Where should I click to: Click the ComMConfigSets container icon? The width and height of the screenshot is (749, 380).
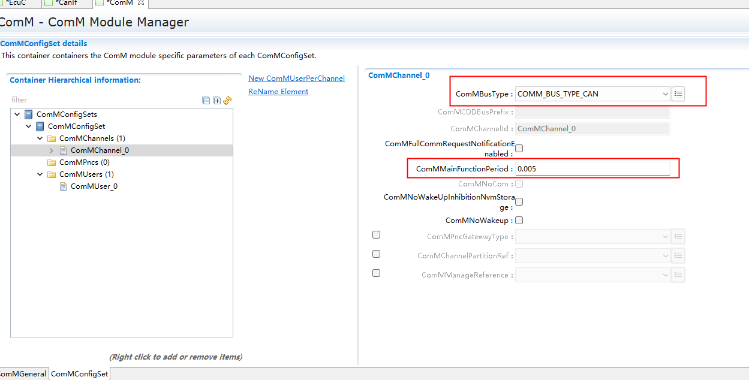tap(29, 114)
